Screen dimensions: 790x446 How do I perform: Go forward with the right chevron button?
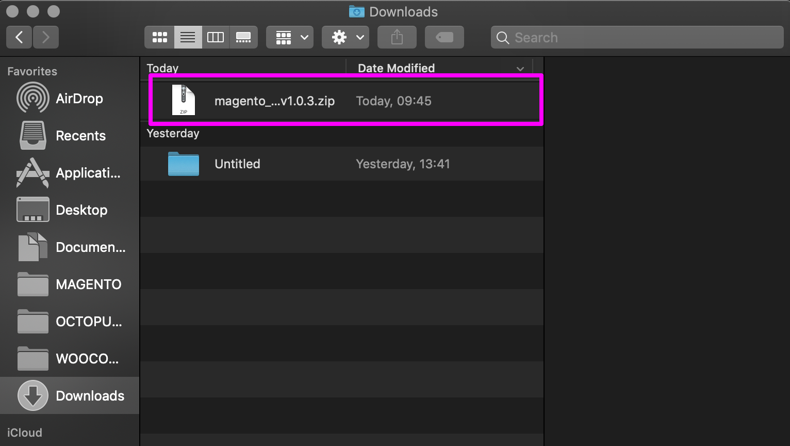46,37
